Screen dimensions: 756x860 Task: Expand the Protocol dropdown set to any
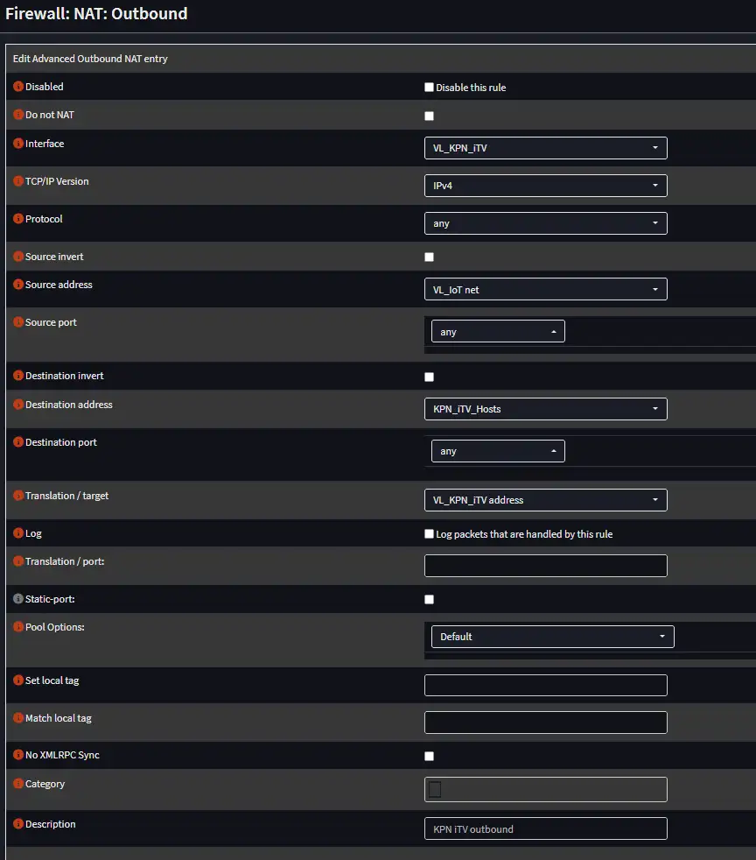coord(546,223)
